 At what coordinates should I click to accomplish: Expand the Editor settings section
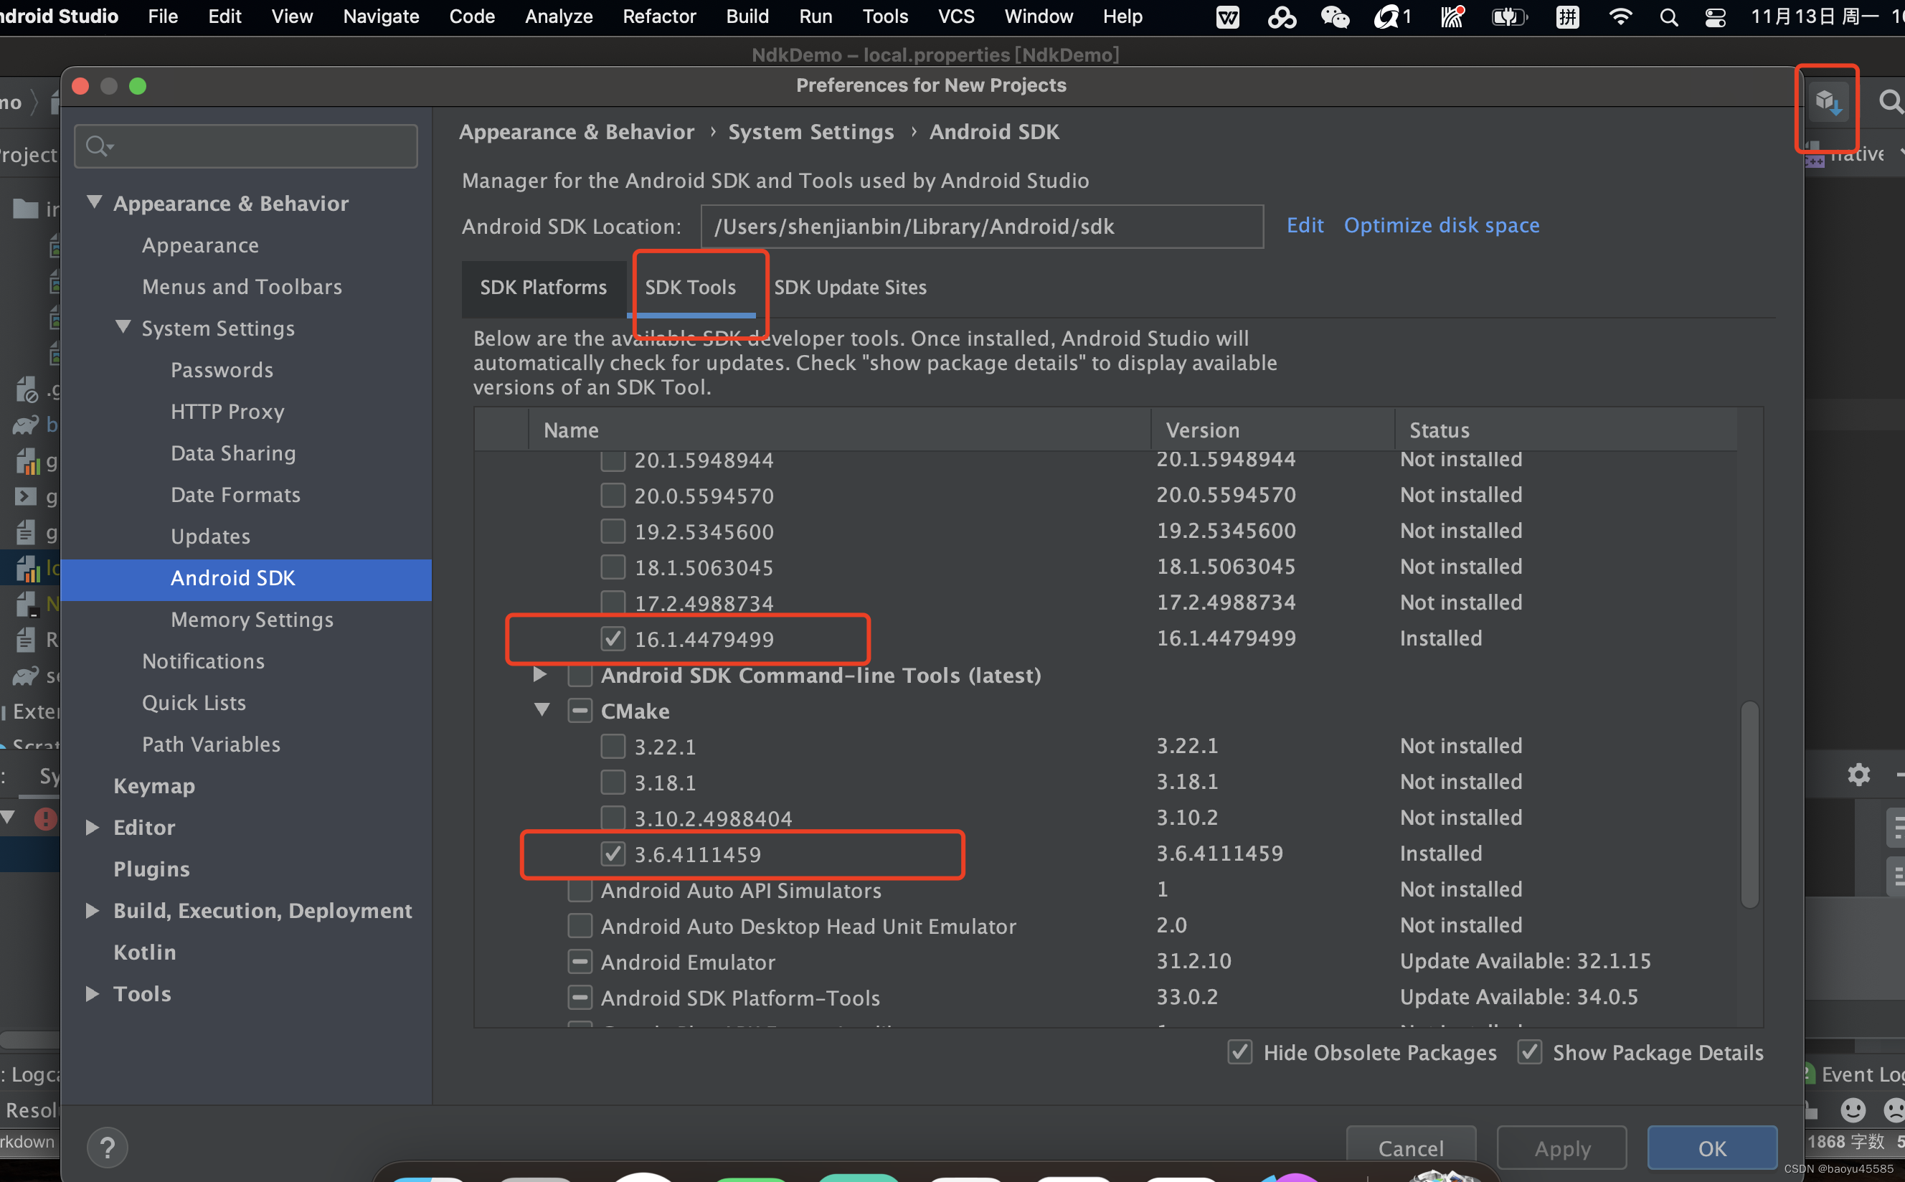coord(93,827)
